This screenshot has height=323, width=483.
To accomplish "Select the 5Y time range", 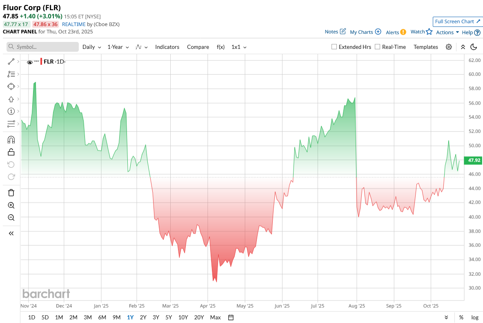I will [169, 317].
